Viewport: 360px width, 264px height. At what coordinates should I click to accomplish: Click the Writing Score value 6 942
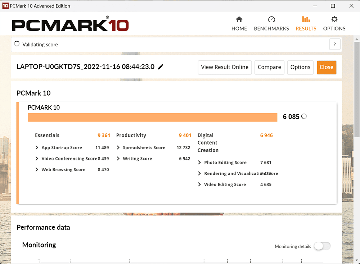coord(185,159)
